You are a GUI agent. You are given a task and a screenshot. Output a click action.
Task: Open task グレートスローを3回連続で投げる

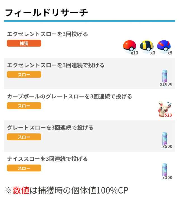[50, 128]
